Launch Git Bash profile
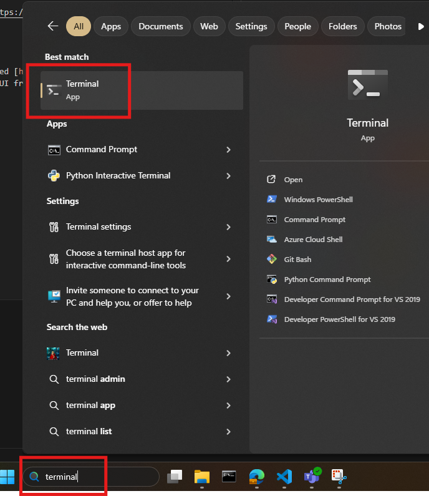 click(297, 260)
